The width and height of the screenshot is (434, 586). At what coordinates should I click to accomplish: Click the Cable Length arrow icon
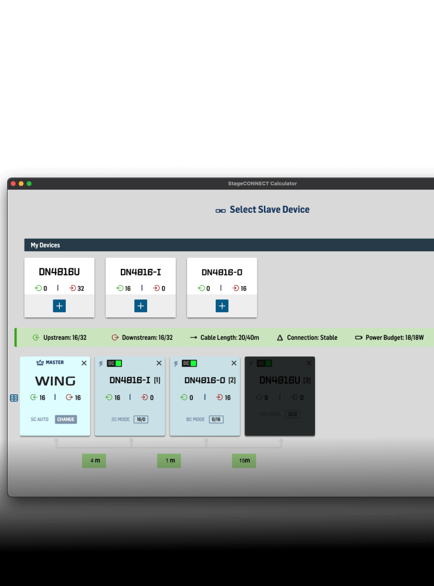194,338
